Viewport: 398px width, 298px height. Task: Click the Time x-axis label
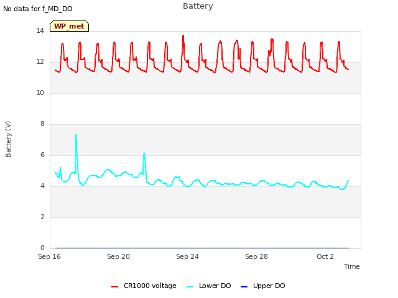[352, 266]
